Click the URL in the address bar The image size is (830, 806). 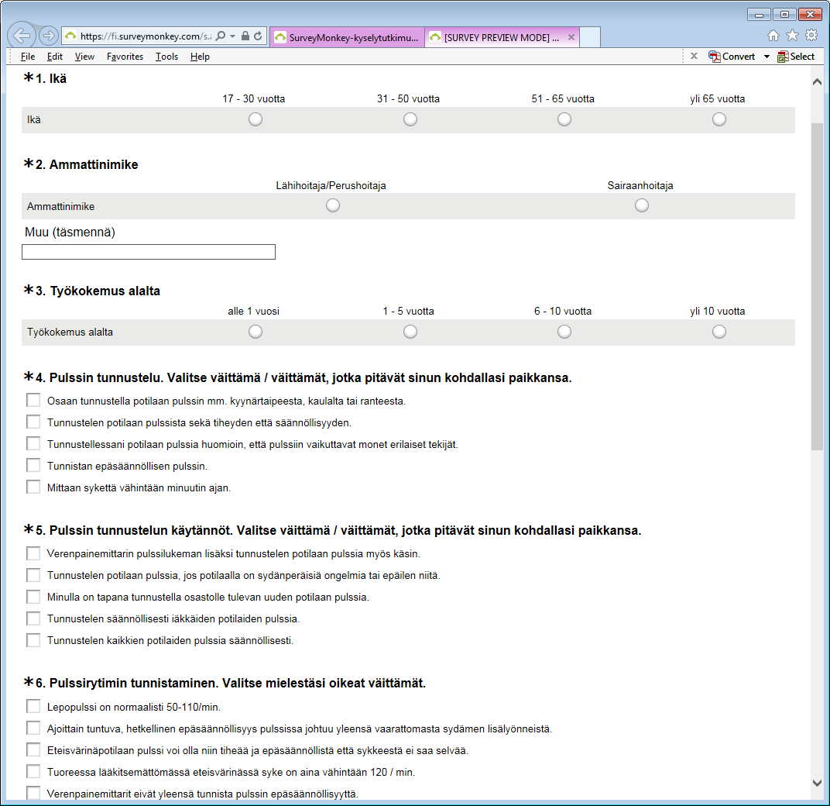[146, 36]
